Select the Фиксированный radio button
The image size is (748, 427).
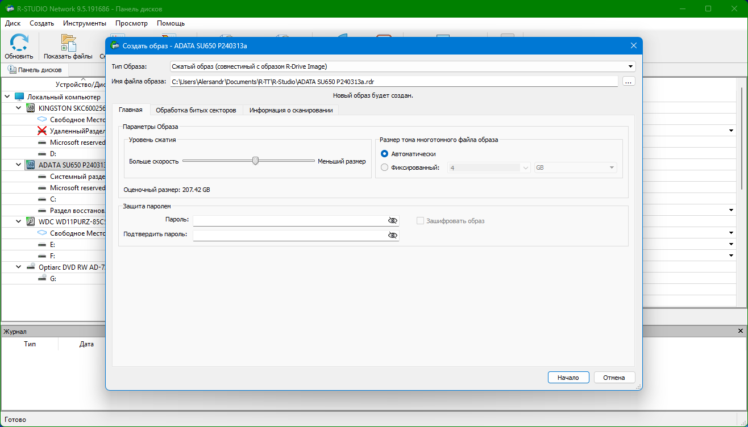[x=385, y=168]
